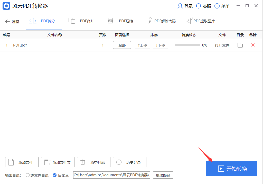Image resolution: width=263 pixels, height=184 pixels.
Task: Remove PDF.pdf with red X icon
Action: [253, 45]
